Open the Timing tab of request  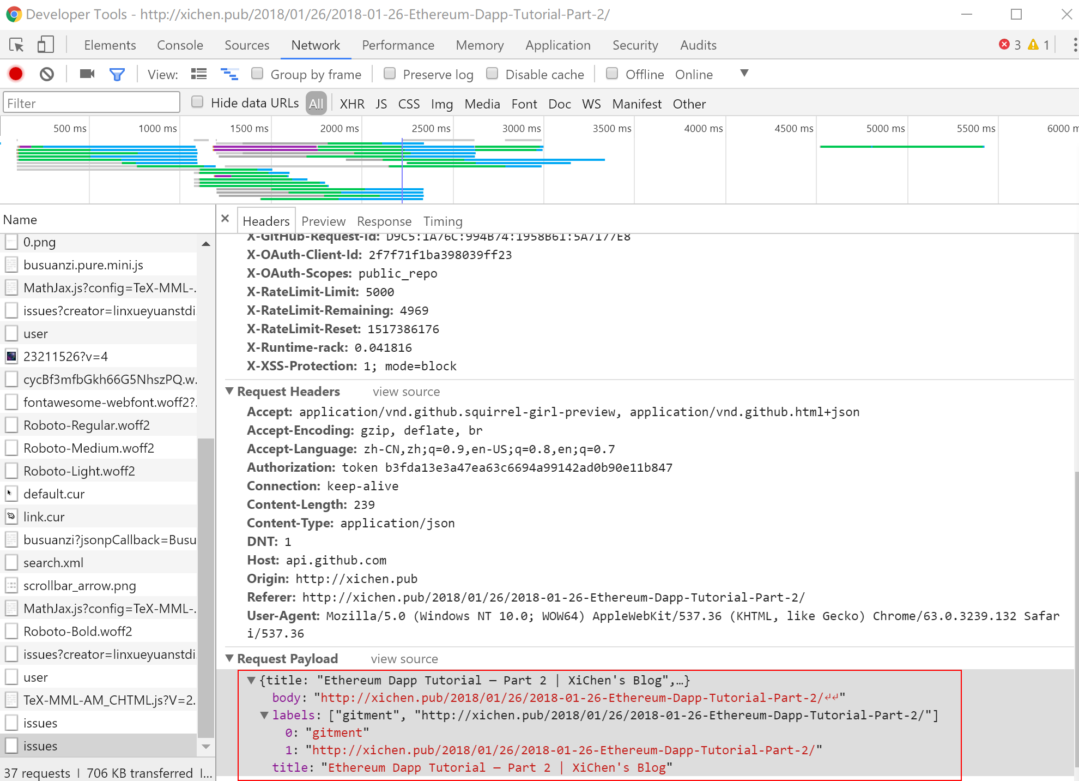coord(443,221)
